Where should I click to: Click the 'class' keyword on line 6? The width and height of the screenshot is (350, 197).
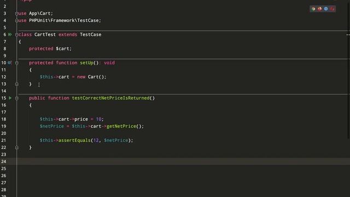tap(25, 34)
